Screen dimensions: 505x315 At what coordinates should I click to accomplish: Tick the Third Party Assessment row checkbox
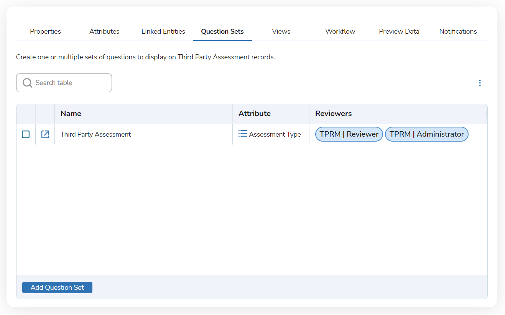(x=26, y=134)
